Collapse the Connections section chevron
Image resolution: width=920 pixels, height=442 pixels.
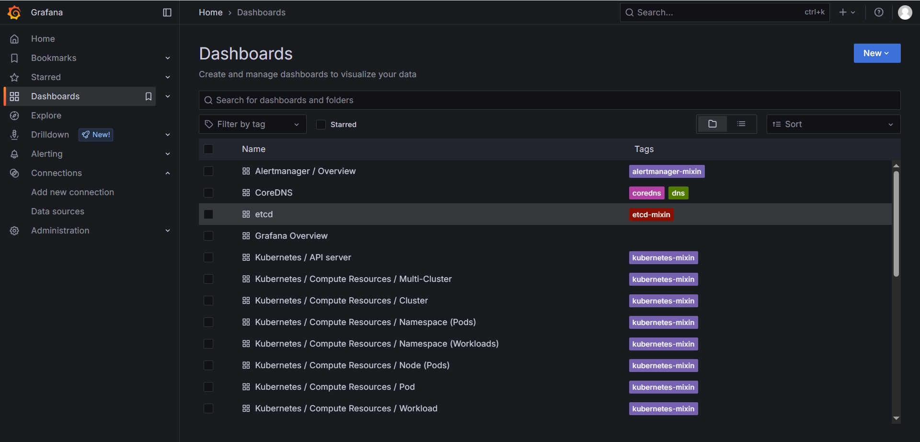[x=168, y=173]
